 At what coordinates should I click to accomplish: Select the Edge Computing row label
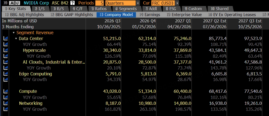point(36,74)
